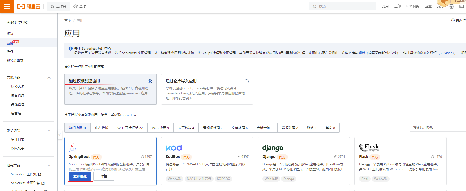Open 域名管理
Screen dimensions: 466x191
(18, 95)
